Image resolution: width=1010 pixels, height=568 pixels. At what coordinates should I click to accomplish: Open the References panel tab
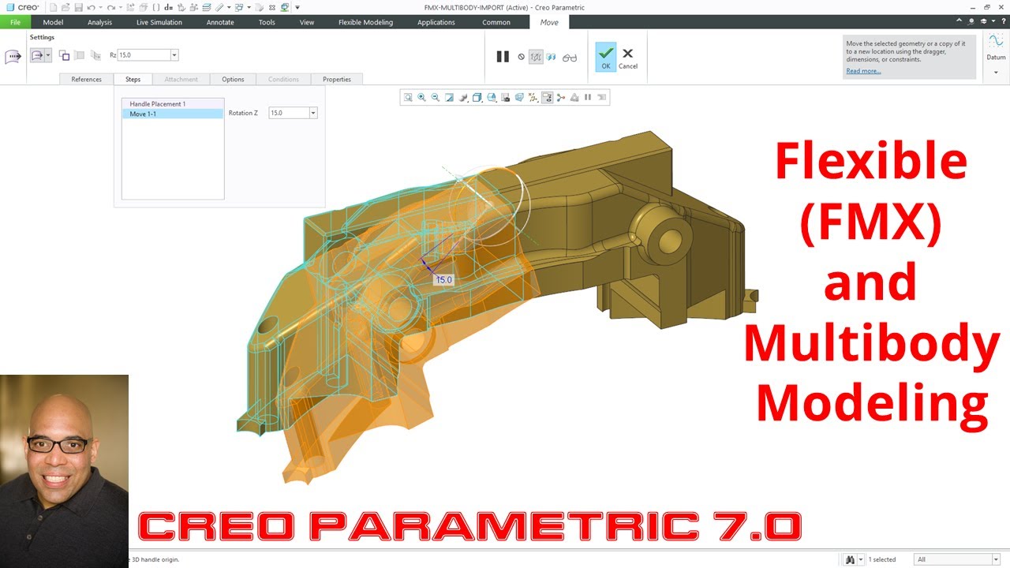click(x=86, y=79)
